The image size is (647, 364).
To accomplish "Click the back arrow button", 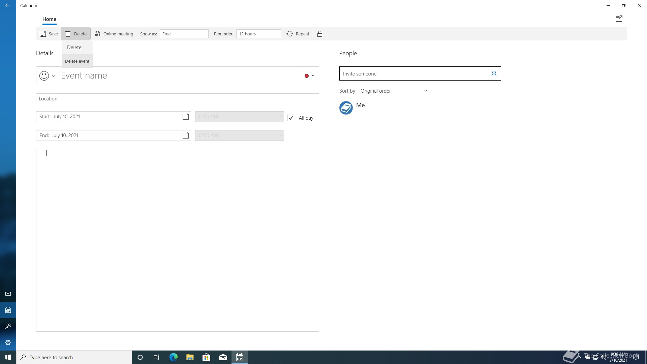I will pos(8,5).
